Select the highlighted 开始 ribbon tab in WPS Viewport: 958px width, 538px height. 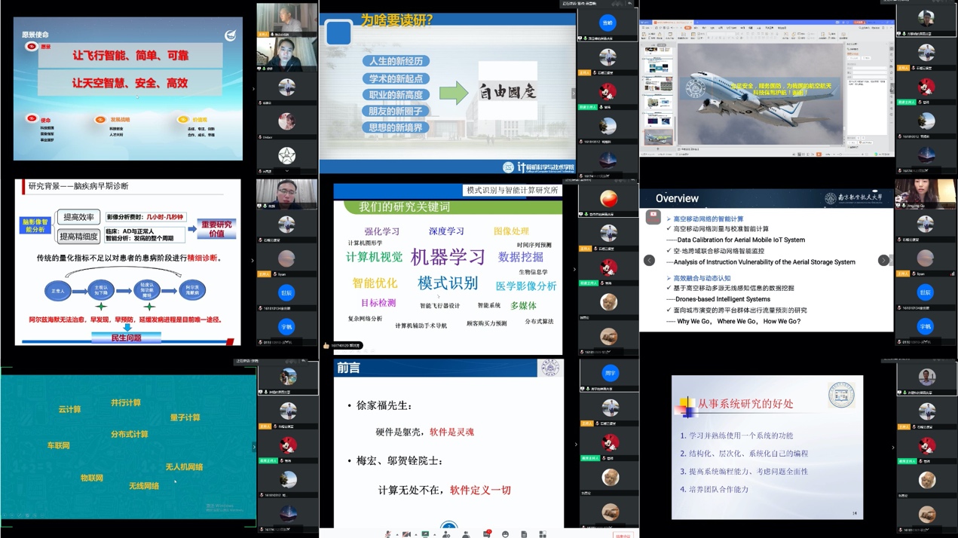[x=687, y=27]
